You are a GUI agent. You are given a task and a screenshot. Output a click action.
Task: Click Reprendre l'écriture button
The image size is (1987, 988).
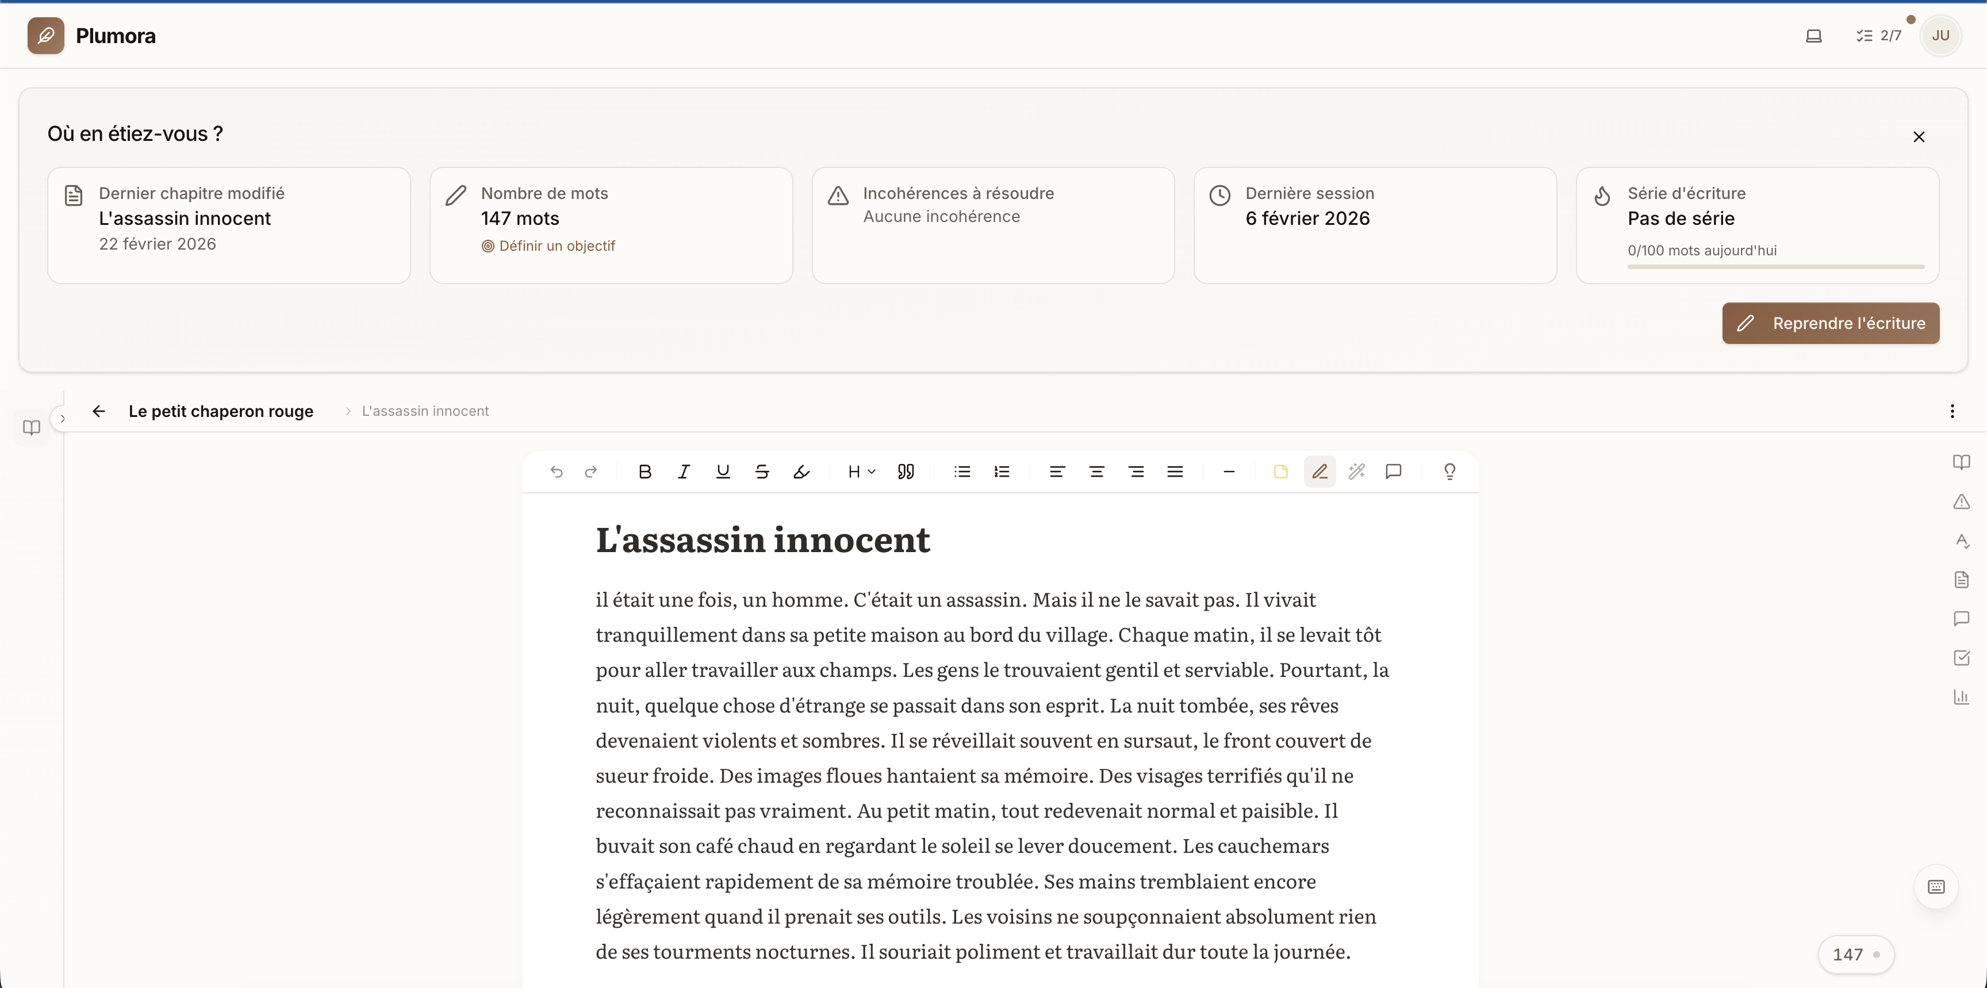click(1831, 323)
